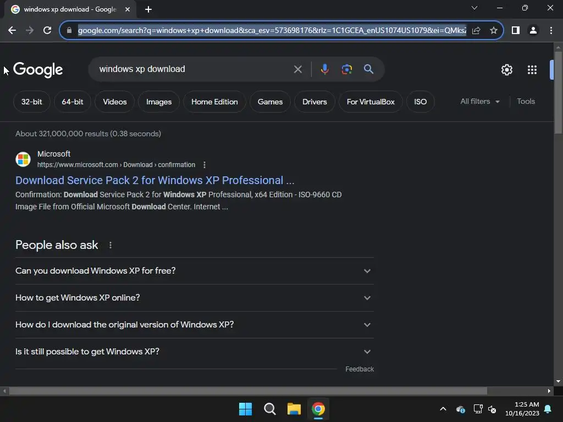Open network status tray icon

(478, 409)
